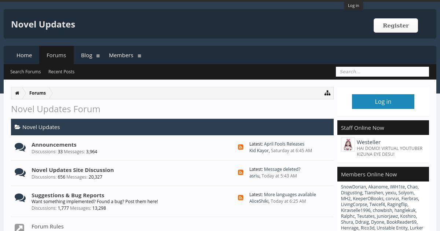
Task: Open the forum sitemap tree icon
Action: (327, 93)
